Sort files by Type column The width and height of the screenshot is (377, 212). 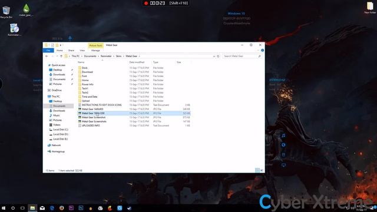pyautogui.click(x=156, y=62)
